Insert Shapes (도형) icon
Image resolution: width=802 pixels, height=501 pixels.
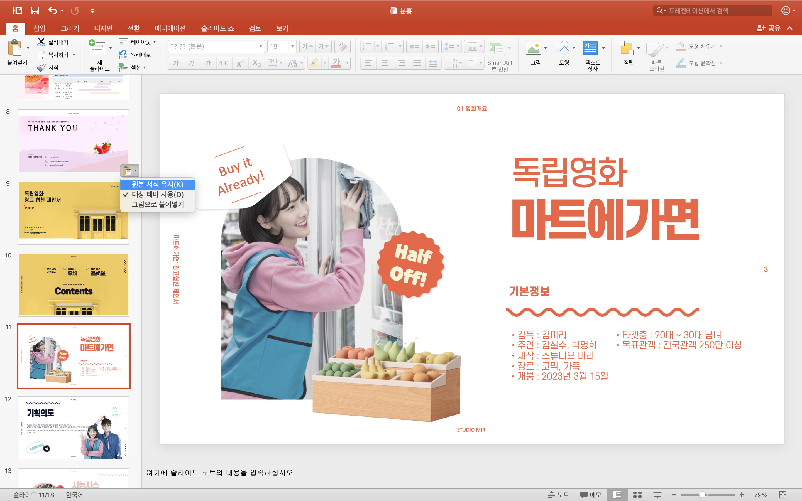(x=562, y=48)
